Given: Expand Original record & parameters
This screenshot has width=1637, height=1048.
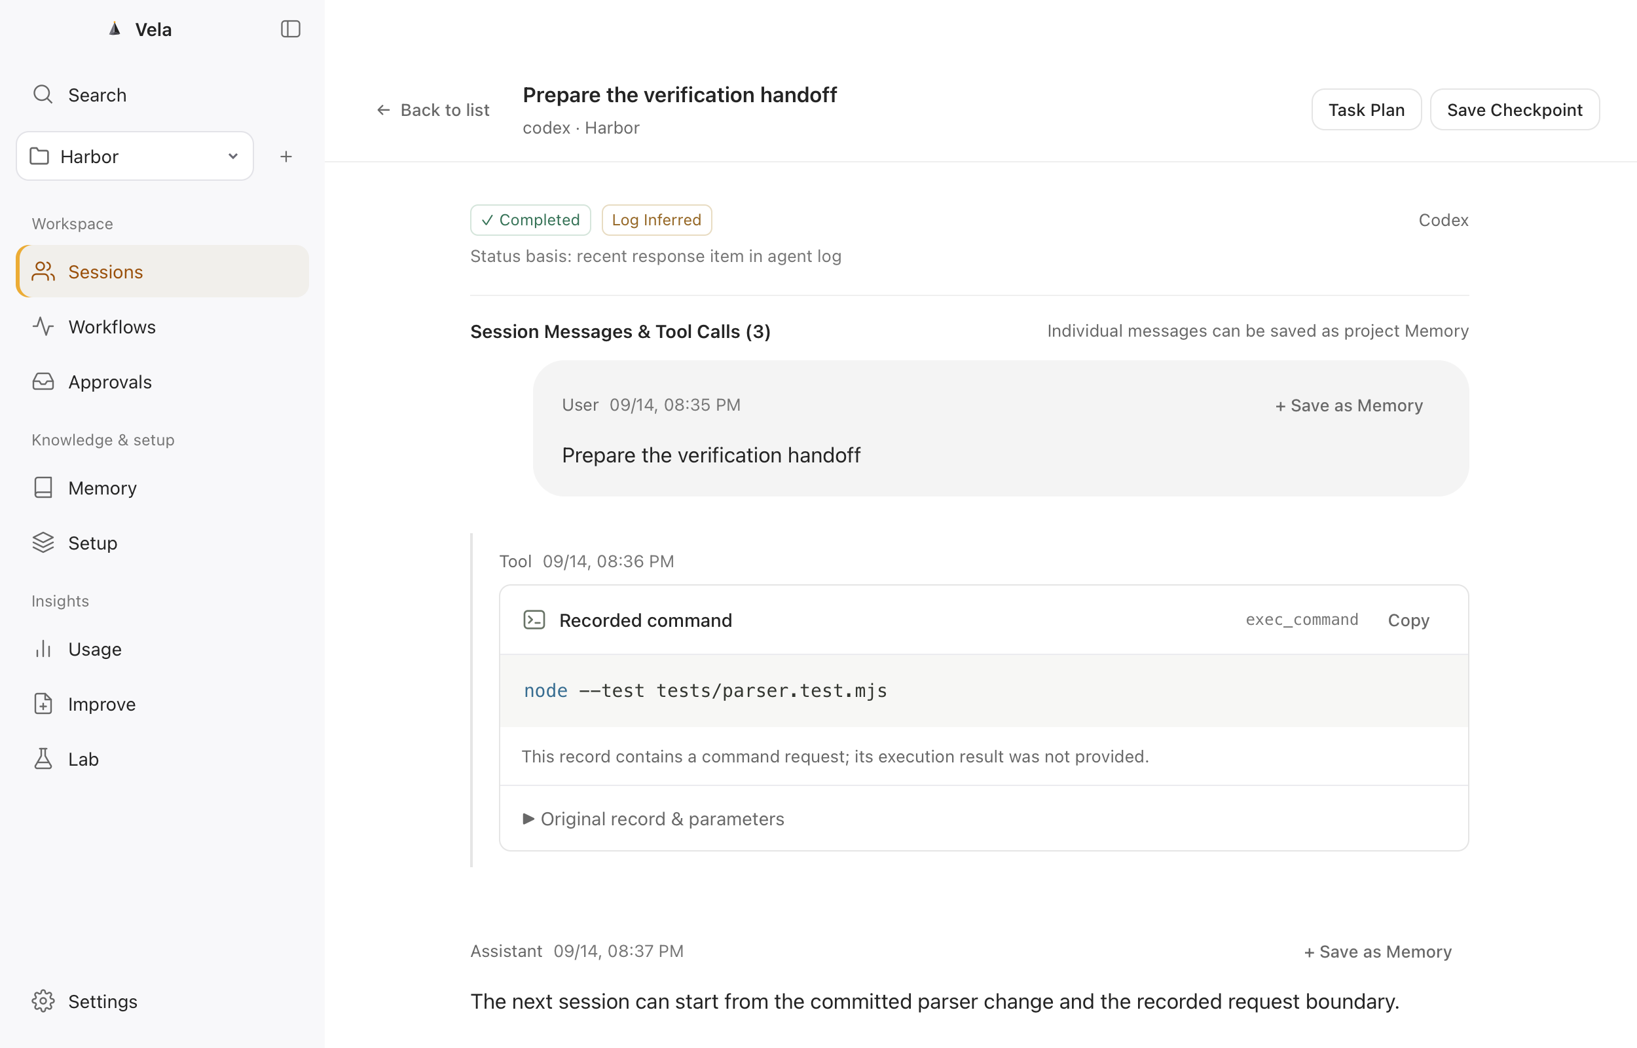Looking at the screenshot, I should point(653,819).
